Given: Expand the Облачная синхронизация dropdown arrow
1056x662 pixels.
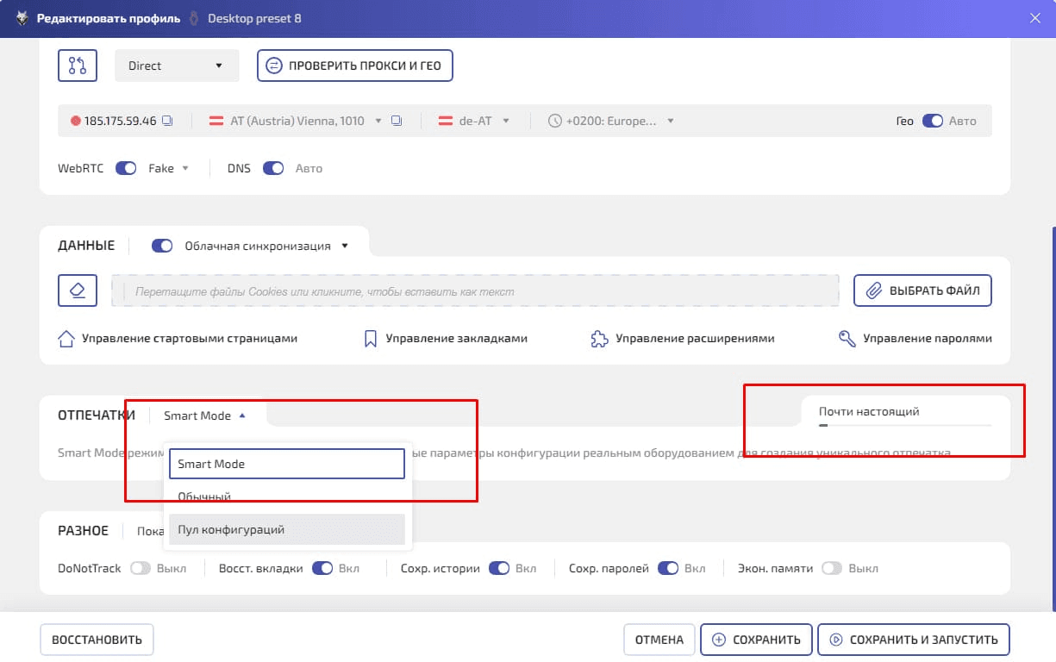Looking at the screenshot, I should [x=345, y=246].
